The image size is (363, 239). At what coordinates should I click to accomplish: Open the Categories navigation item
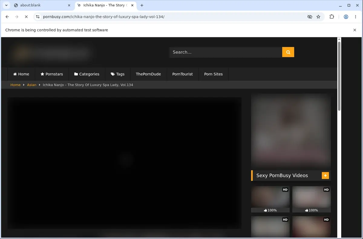pos(87,74)
